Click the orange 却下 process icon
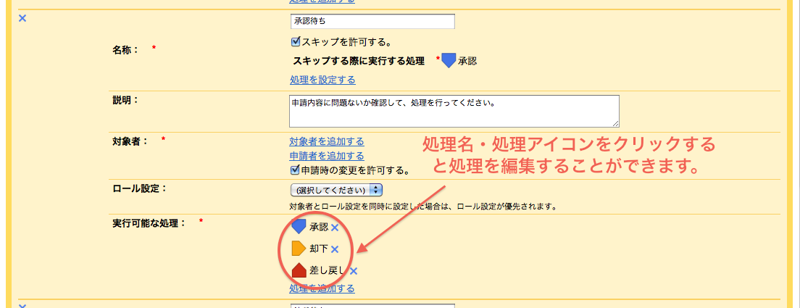Image resolution: width=800 pixels, height=308 pixels. (x=299, y=249)
